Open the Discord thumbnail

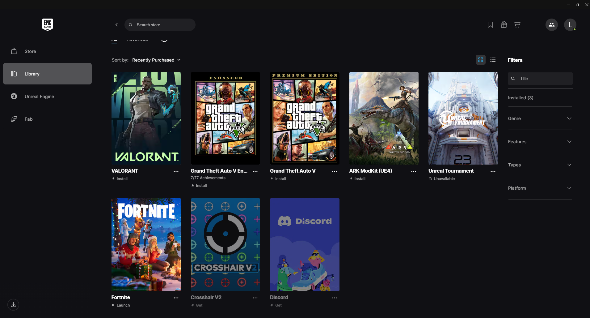pyautogui.click(x=304, y=244)
